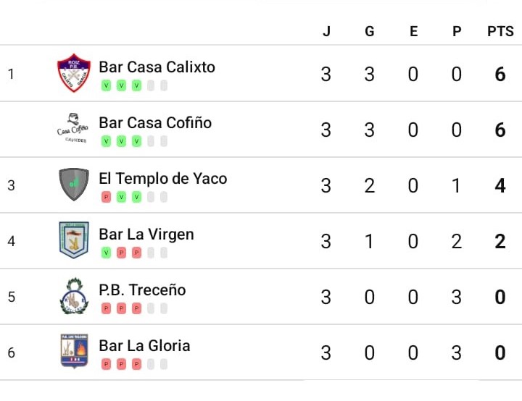
Task: Click first green V badge of Bar Casa Calixto
Action: pyautogui.click(x=106, y=86)
